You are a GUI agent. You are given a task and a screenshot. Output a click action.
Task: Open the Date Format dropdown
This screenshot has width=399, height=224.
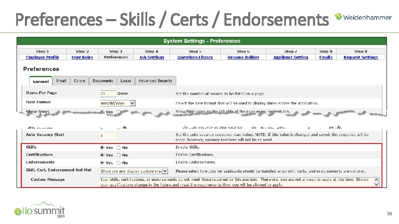[118, 103]
